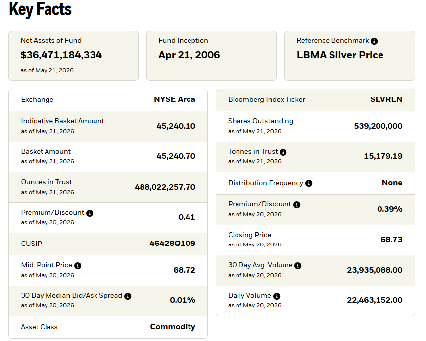Click Daily Volume info icon
426x341 pixels.
click(x=277, y=296)
